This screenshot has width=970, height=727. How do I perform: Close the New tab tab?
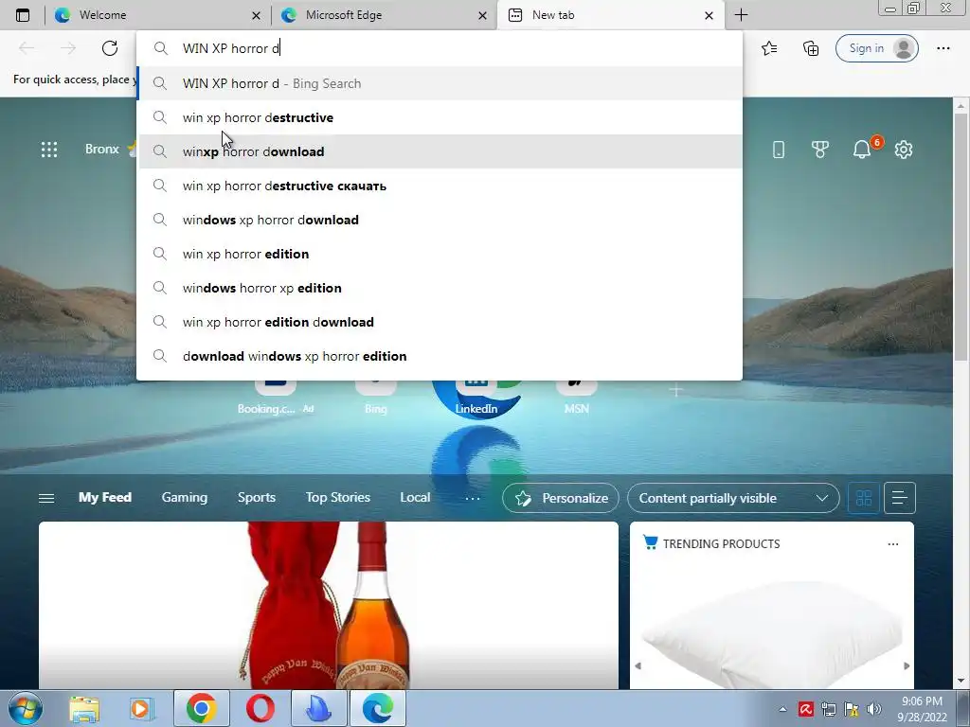709,15
